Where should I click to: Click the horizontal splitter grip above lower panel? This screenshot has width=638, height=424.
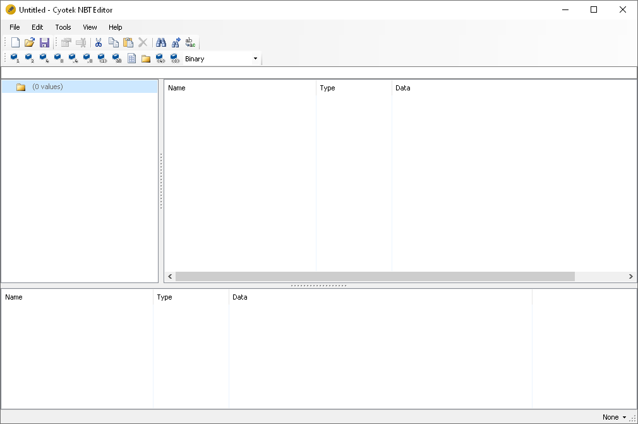[x=319, y=286]
